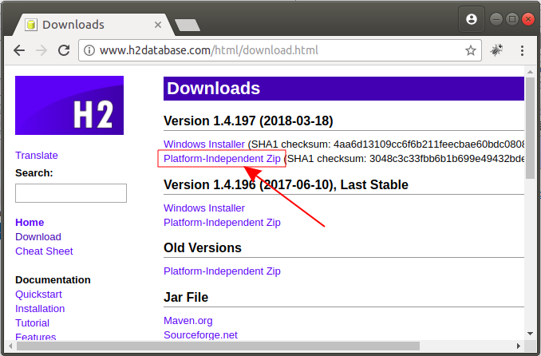Click the Downloads page title banner
Viewport: 541px width, 356px height.
344,89
